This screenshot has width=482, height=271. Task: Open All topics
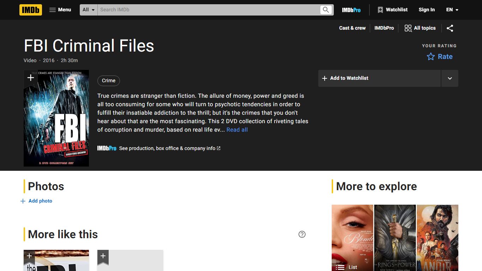point(420,28)
